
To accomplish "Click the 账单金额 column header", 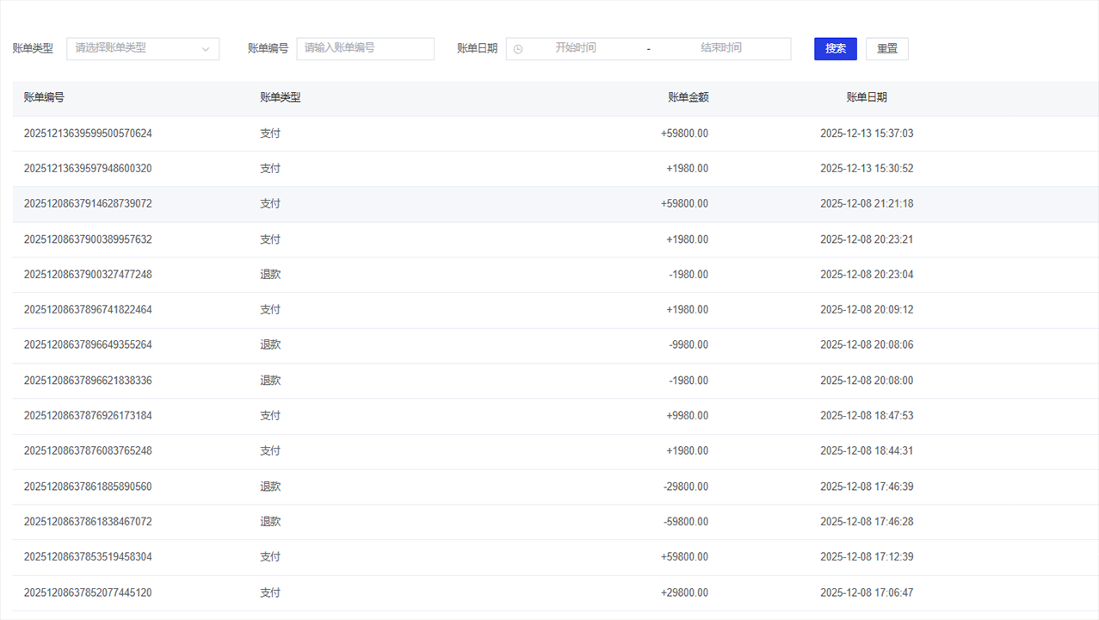I will tap(688, 97).
